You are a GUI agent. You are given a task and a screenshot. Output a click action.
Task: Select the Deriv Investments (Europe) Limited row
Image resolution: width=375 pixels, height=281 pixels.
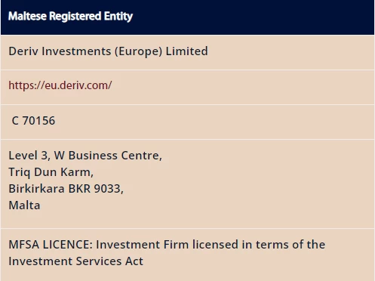[187, 52]
